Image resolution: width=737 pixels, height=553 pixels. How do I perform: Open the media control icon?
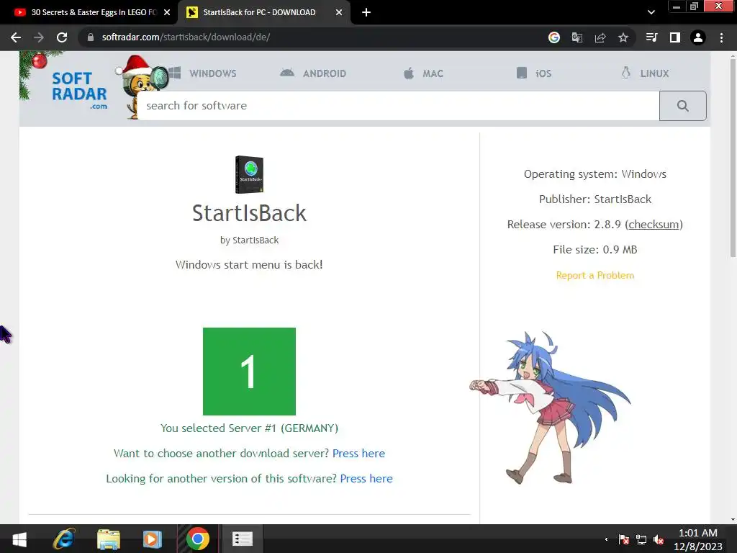[652, 37]
